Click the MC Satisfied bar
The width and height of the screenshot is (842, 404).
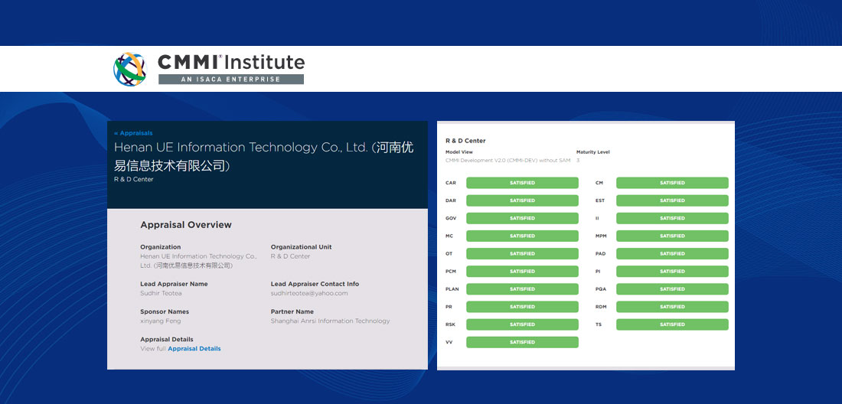522,236
